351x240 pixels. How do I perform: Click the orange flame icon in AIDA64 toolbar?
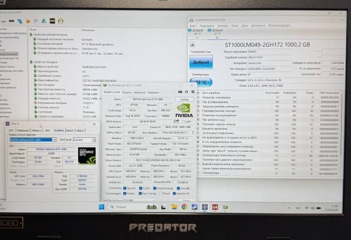pyautogui.click(x=28, y=22)
